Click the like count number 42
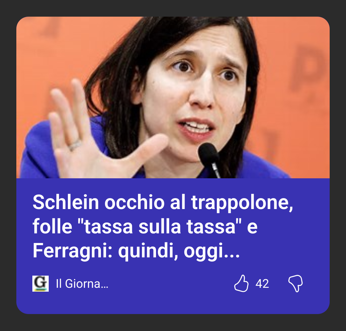346x331 pixels. click(x=262, y=284)
